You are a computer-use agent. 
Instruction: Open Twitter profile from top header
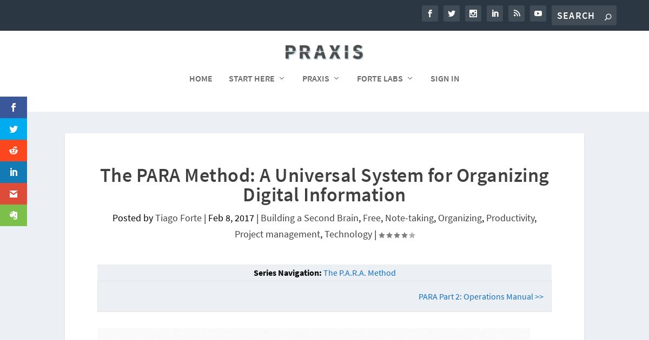[452, 13]
